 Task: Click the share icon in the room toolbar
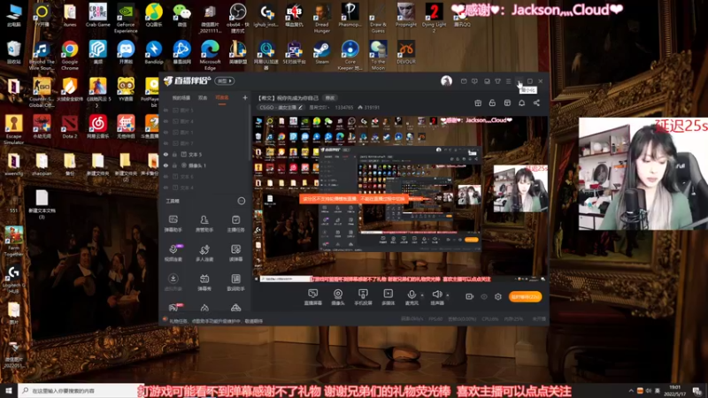tap(536, 103)
